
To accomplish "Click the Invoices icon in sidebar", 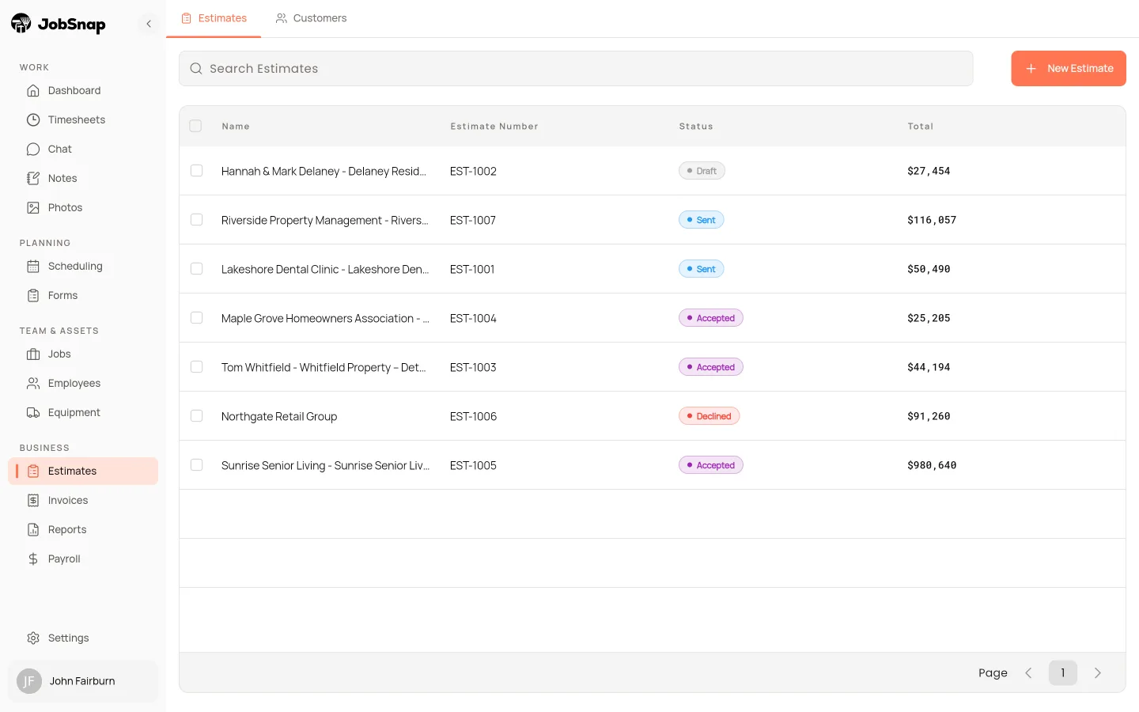I will 33,501.
